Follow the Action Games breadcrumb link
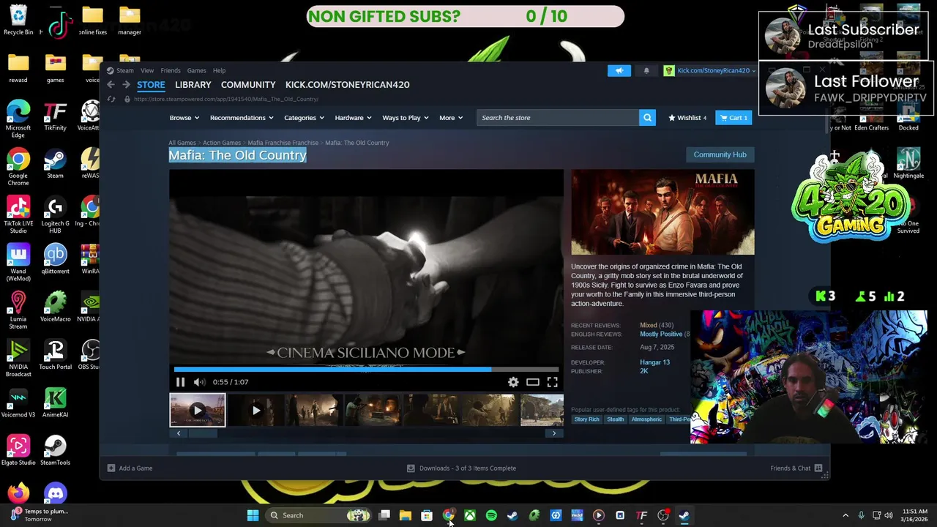The height and width of the screenshot is (527, 937). tap(222, 143)
